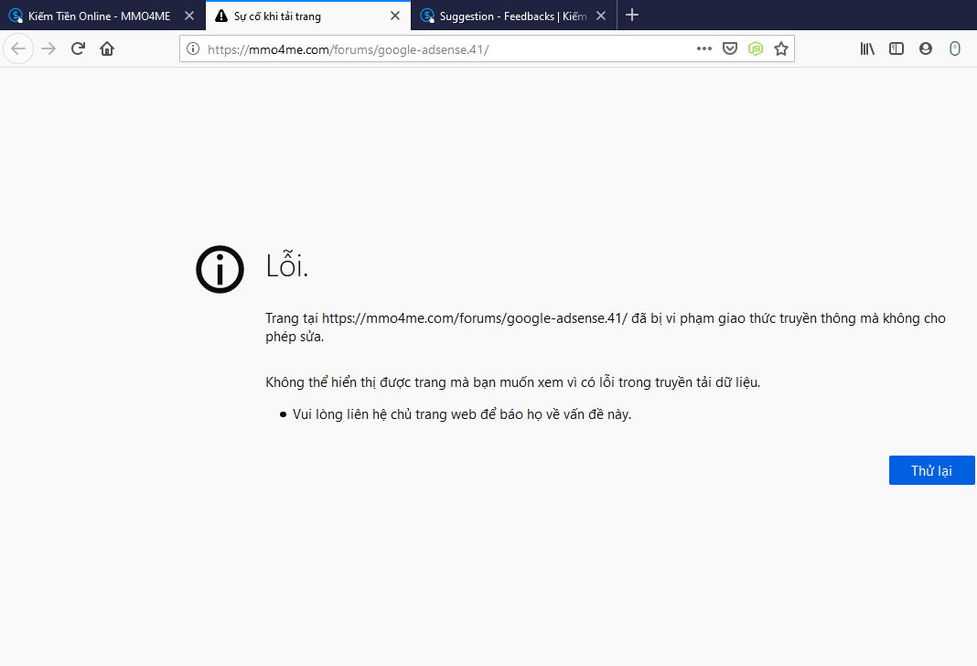The height and width of the screenshot is (666, 977).
Task: Click the Lỗi. error heading
Action: (x=286, y=266)
